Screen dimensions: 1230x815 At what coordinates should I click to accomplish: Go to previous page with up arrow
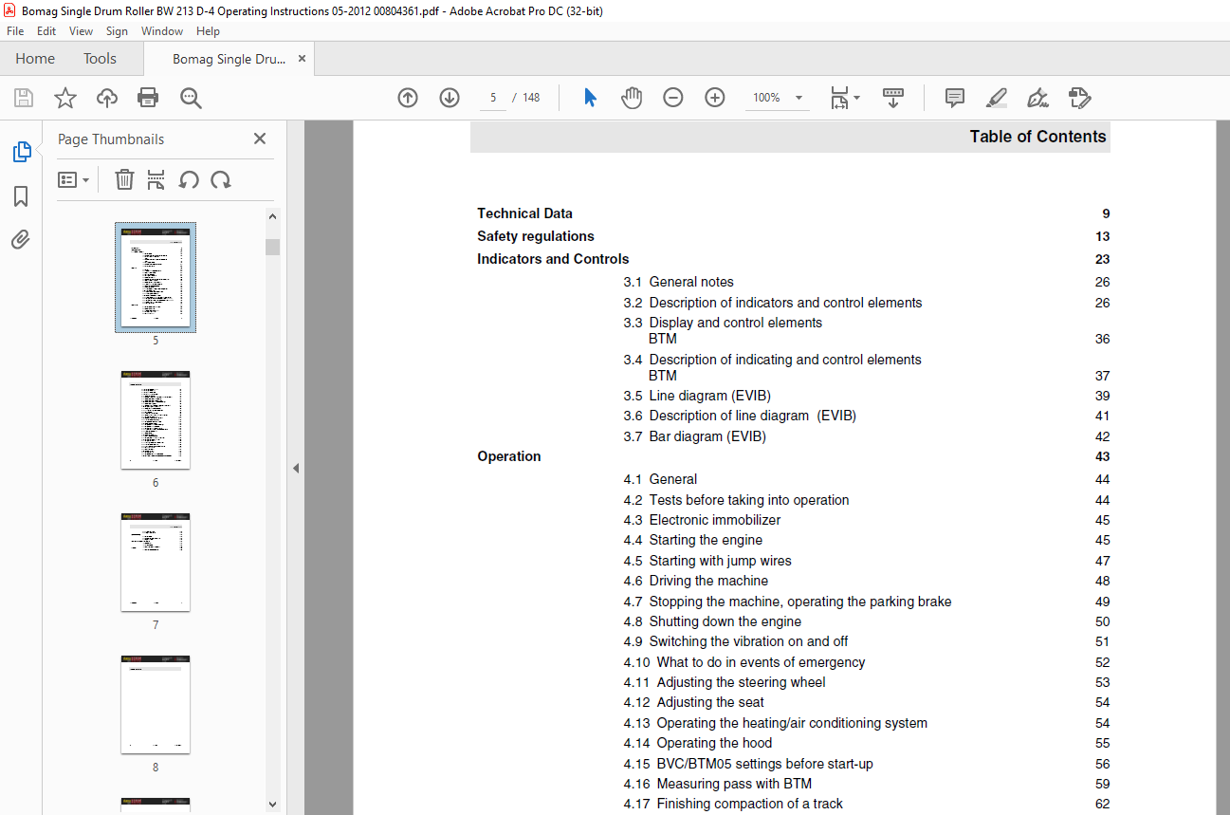[408, 98]
